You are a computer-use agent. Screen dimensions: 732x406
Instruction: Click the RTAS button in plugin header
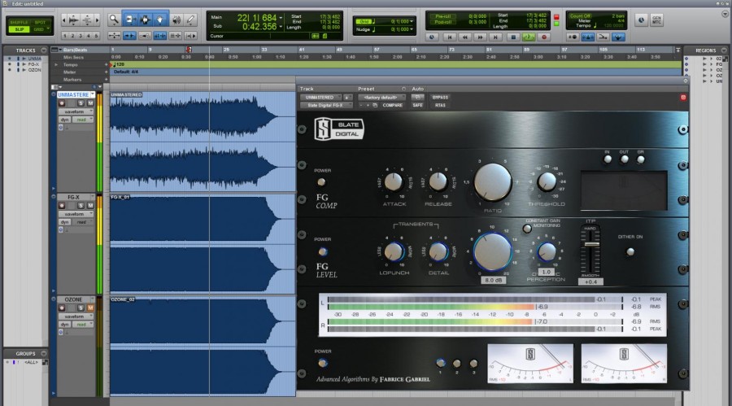tap(440, 106)
